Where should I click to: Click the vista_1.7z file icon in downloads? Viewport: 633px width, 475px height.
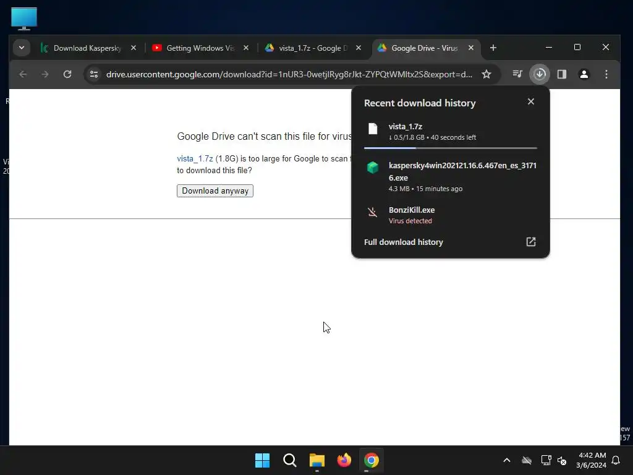(x=373, y=129)
